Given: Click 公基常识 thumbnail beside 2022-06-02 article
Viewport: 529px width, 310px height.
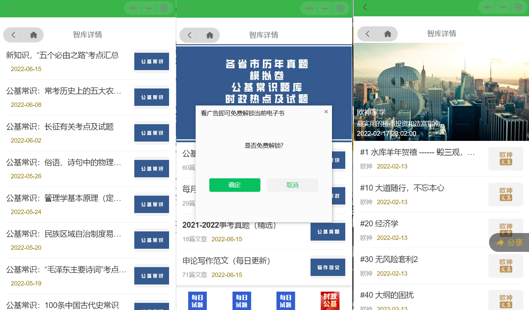Looking at the screenshot, I should point(152,133).
